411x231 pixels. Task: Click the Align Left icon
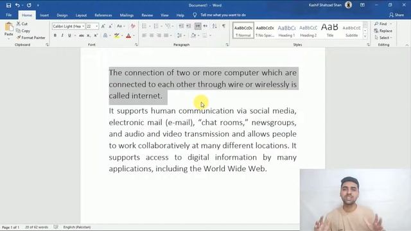point(144,35)
